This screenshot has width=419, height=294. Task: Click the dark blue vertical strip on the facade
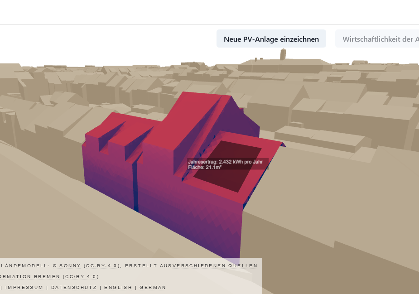135,186
